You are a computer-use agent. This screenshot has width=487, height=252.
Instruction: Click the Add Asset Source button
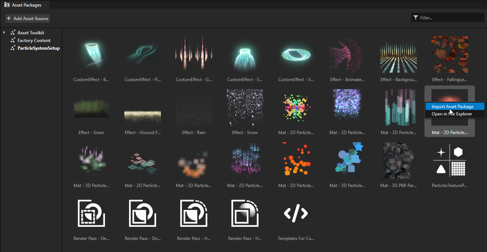coord(27,18)
